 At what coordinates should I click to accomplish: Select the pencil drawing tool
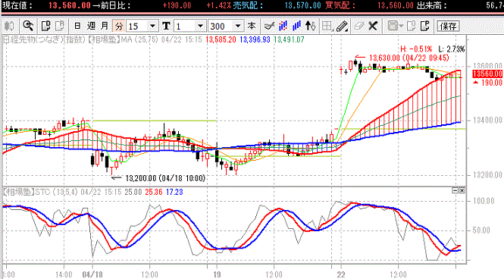(342, 26)
